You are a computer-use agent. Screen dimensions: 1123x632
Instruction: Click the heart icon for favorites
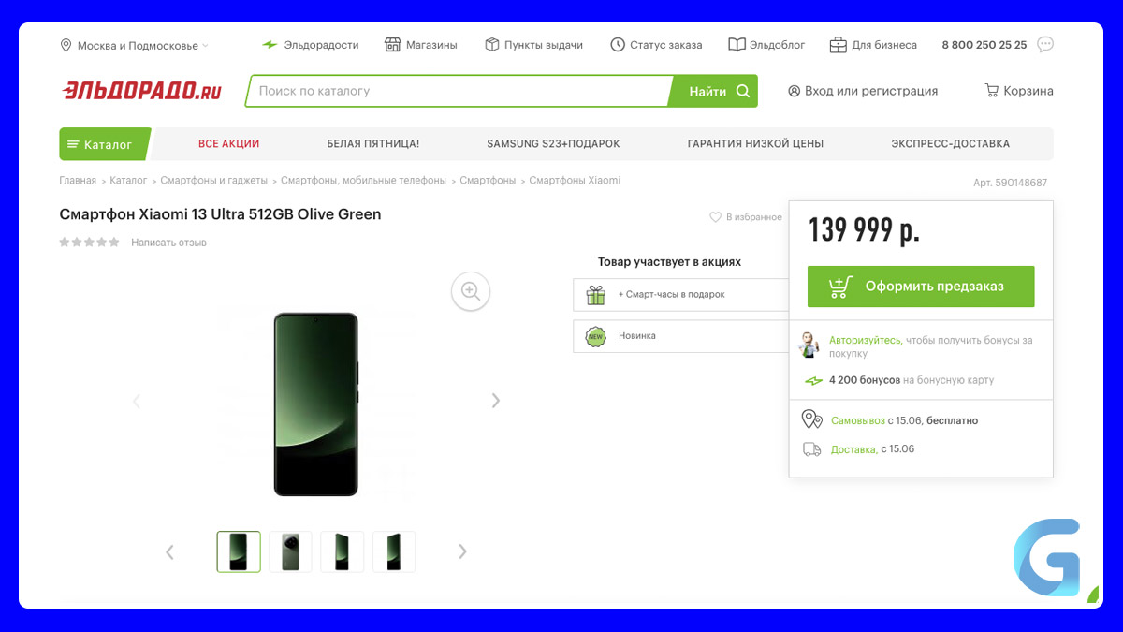716,217
